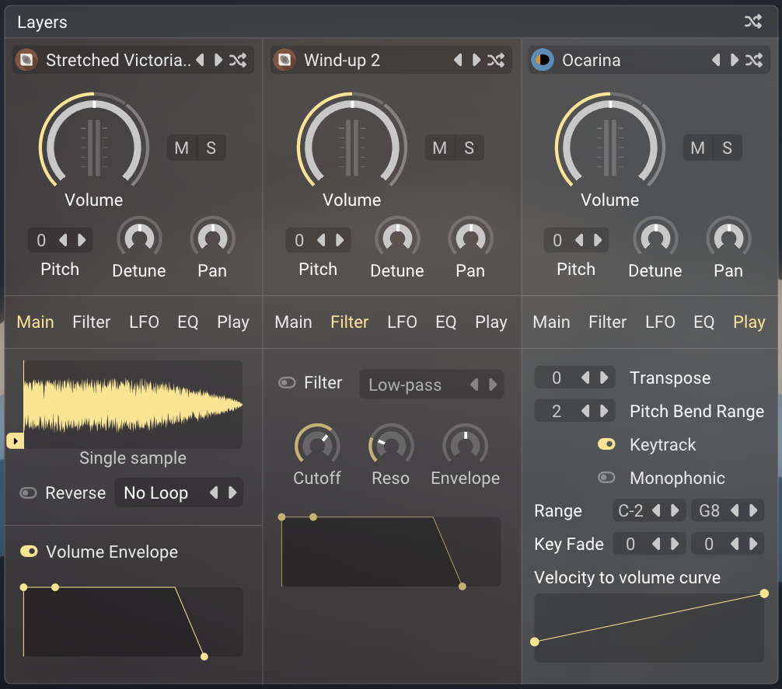
Task: Click the Ocarina layer instrument icon
Action: [542, 60]
